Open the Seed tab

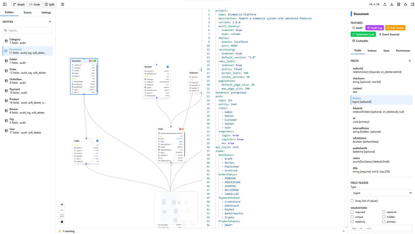click(386, 51)
